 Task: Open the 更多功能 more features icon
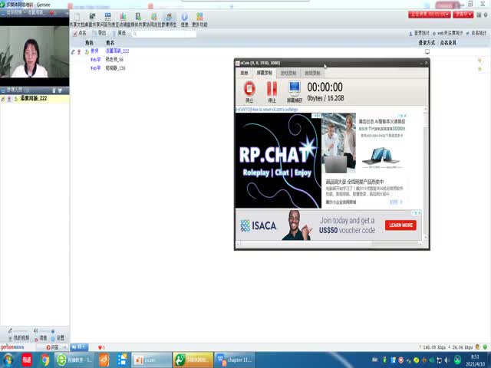[199, 17]
